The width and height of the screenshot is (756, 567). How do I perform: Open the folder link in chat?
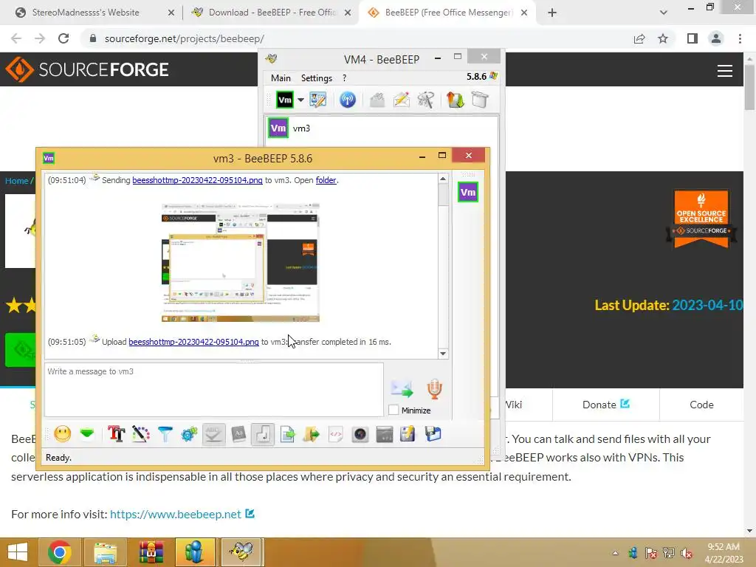pyautogui.click(x=326, y=180)
